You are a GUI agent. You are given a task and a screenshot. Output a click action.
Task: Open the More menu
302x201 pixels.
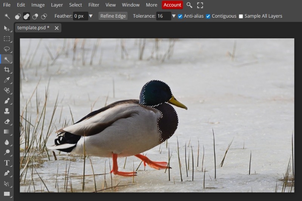(x=151, y=5)
